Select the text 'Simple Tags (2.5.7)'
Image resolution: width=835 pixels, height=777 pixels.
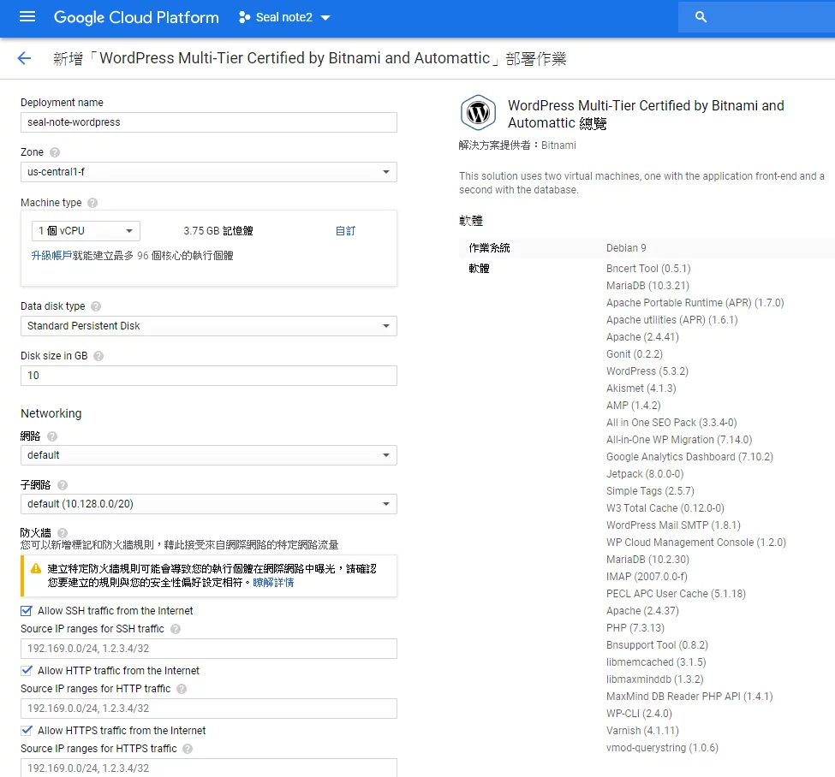650,491
